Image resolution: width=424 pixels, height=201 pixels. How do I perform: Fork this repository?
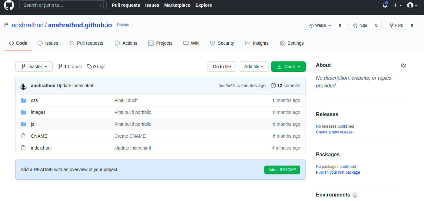click(396, 25)
